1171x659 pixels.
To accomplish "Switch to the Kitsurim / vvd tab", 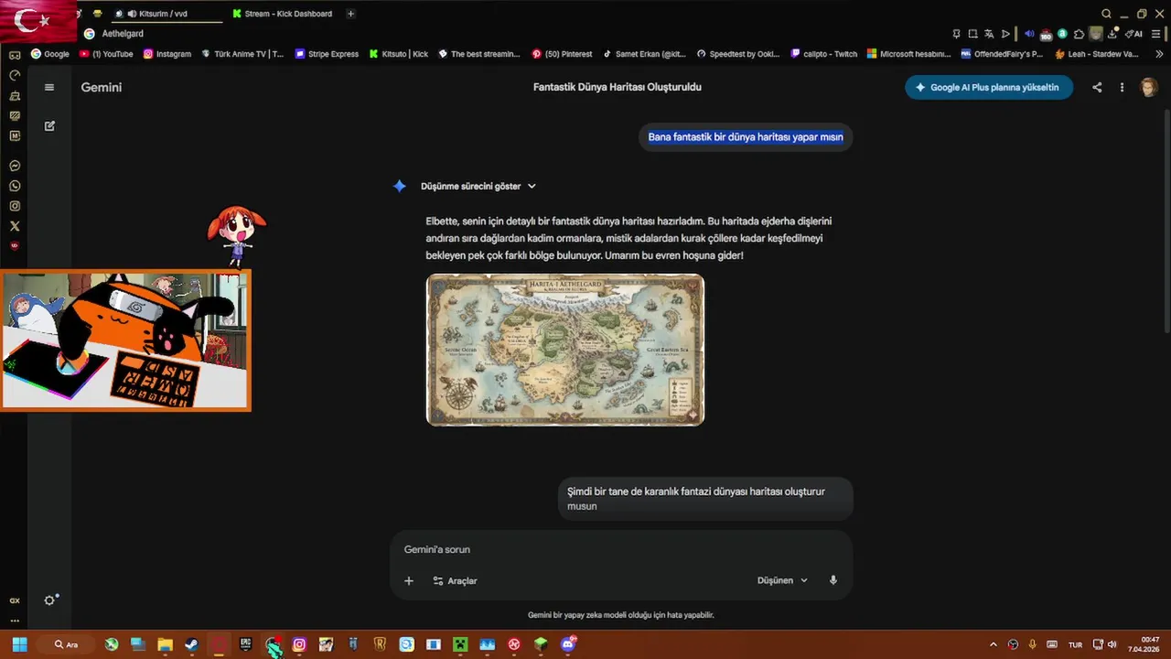I will 165,14.
